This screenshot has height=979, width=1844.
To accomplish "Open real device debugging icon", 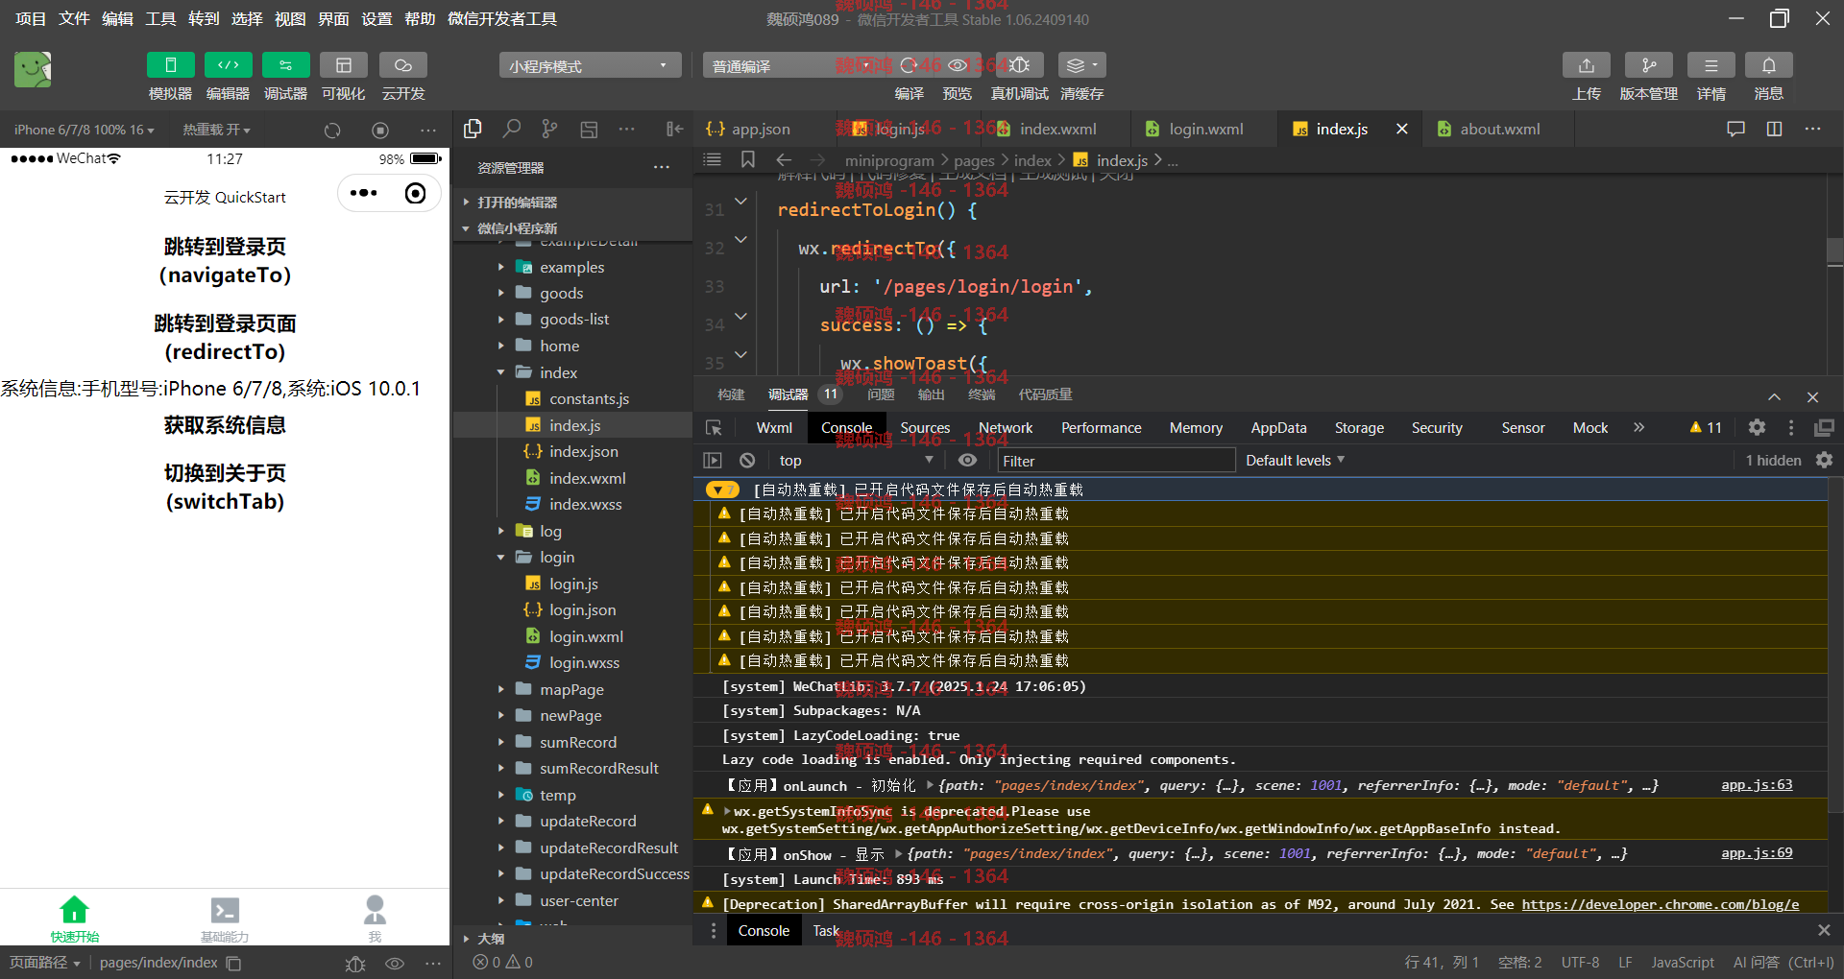I will point(1019,65).
